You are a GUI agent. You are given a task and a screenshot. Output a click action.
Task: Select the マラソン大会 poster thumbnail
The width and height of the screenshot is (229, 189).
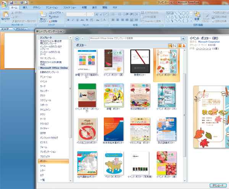(x=140, y=129)
